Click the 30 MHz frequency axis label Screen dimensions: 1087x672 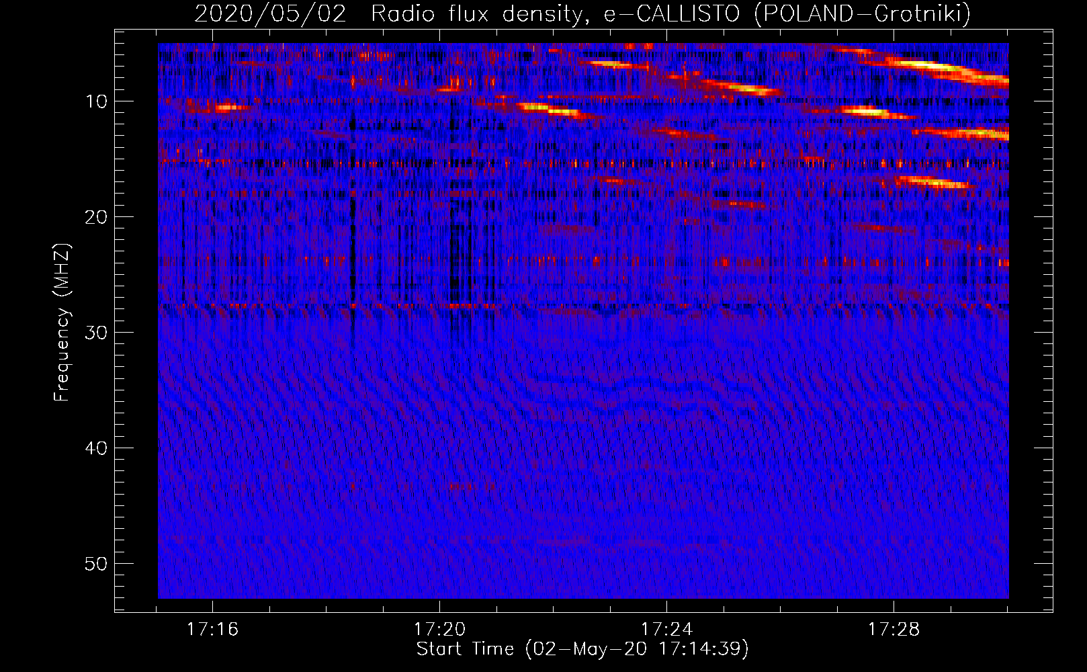tap(97, 333)
